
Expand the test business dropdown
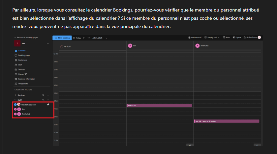tap(47, 43)
